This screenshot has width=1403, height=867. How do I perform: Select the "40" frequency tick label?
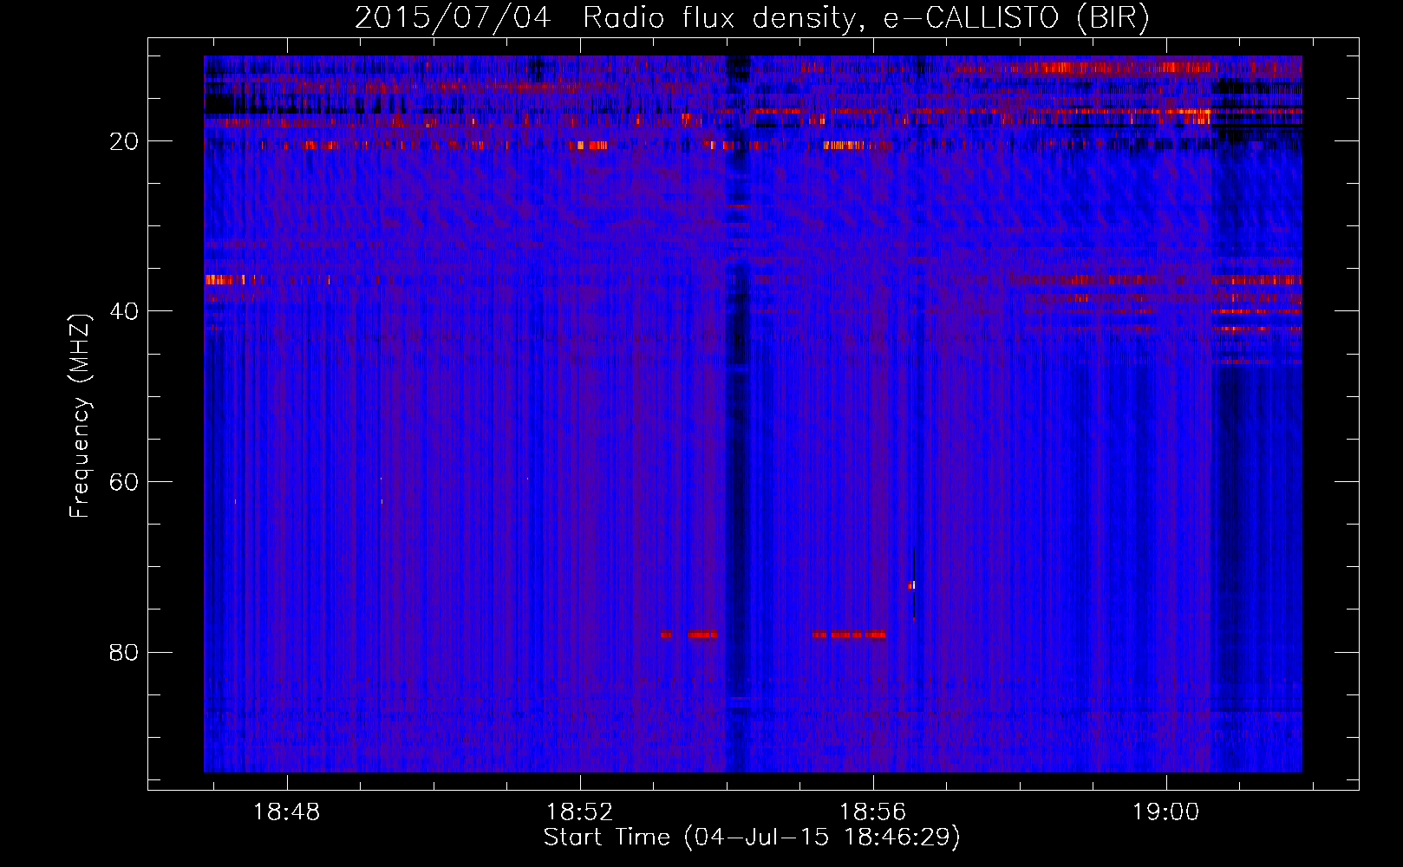point(125,311)
